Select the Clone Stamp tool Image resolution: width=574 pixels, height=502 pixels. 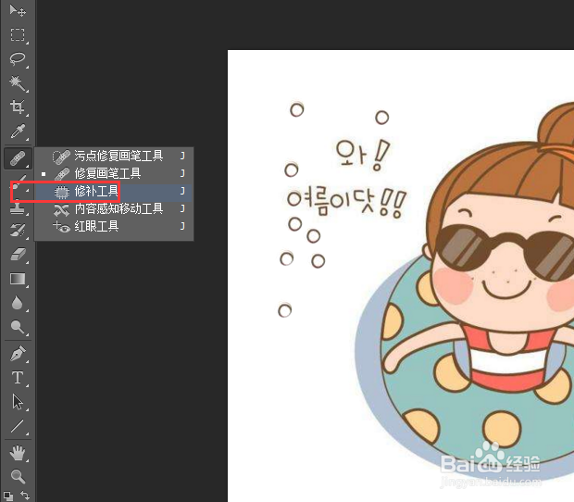point(18,208)
